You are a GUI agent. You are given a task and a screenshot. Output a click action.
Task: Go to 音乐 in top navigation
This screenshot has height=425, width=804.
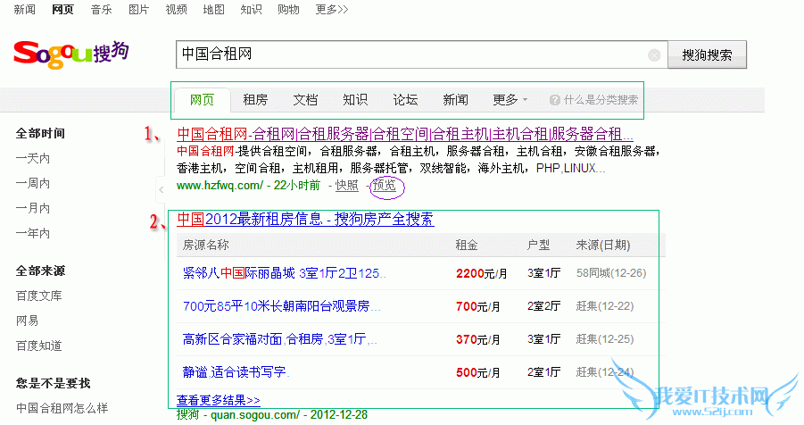(x=102, y=10)
